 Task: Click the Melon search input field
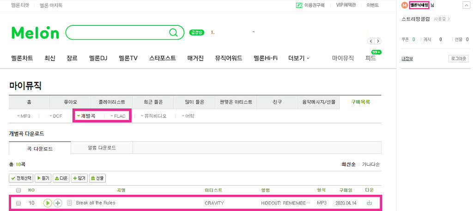pyautogui.click(x=118, y=32)
